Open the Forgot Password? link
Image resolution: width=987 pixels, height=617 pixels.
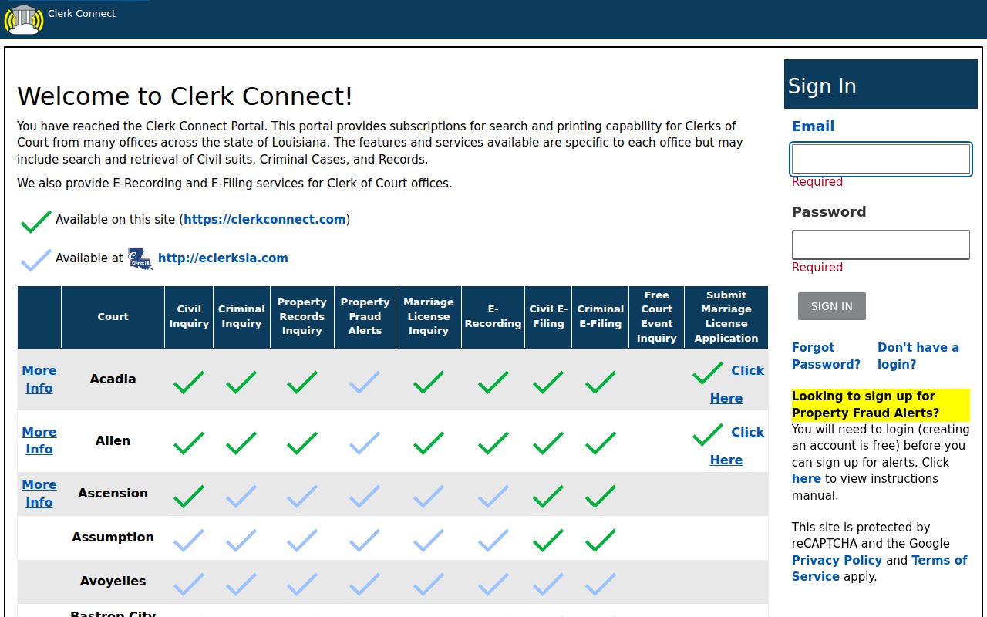tap(826, 356)
